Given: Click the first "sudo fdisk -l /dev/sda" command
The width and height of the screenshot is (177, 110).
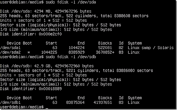Looking at the screenshot, I should (x=71, y=2).
